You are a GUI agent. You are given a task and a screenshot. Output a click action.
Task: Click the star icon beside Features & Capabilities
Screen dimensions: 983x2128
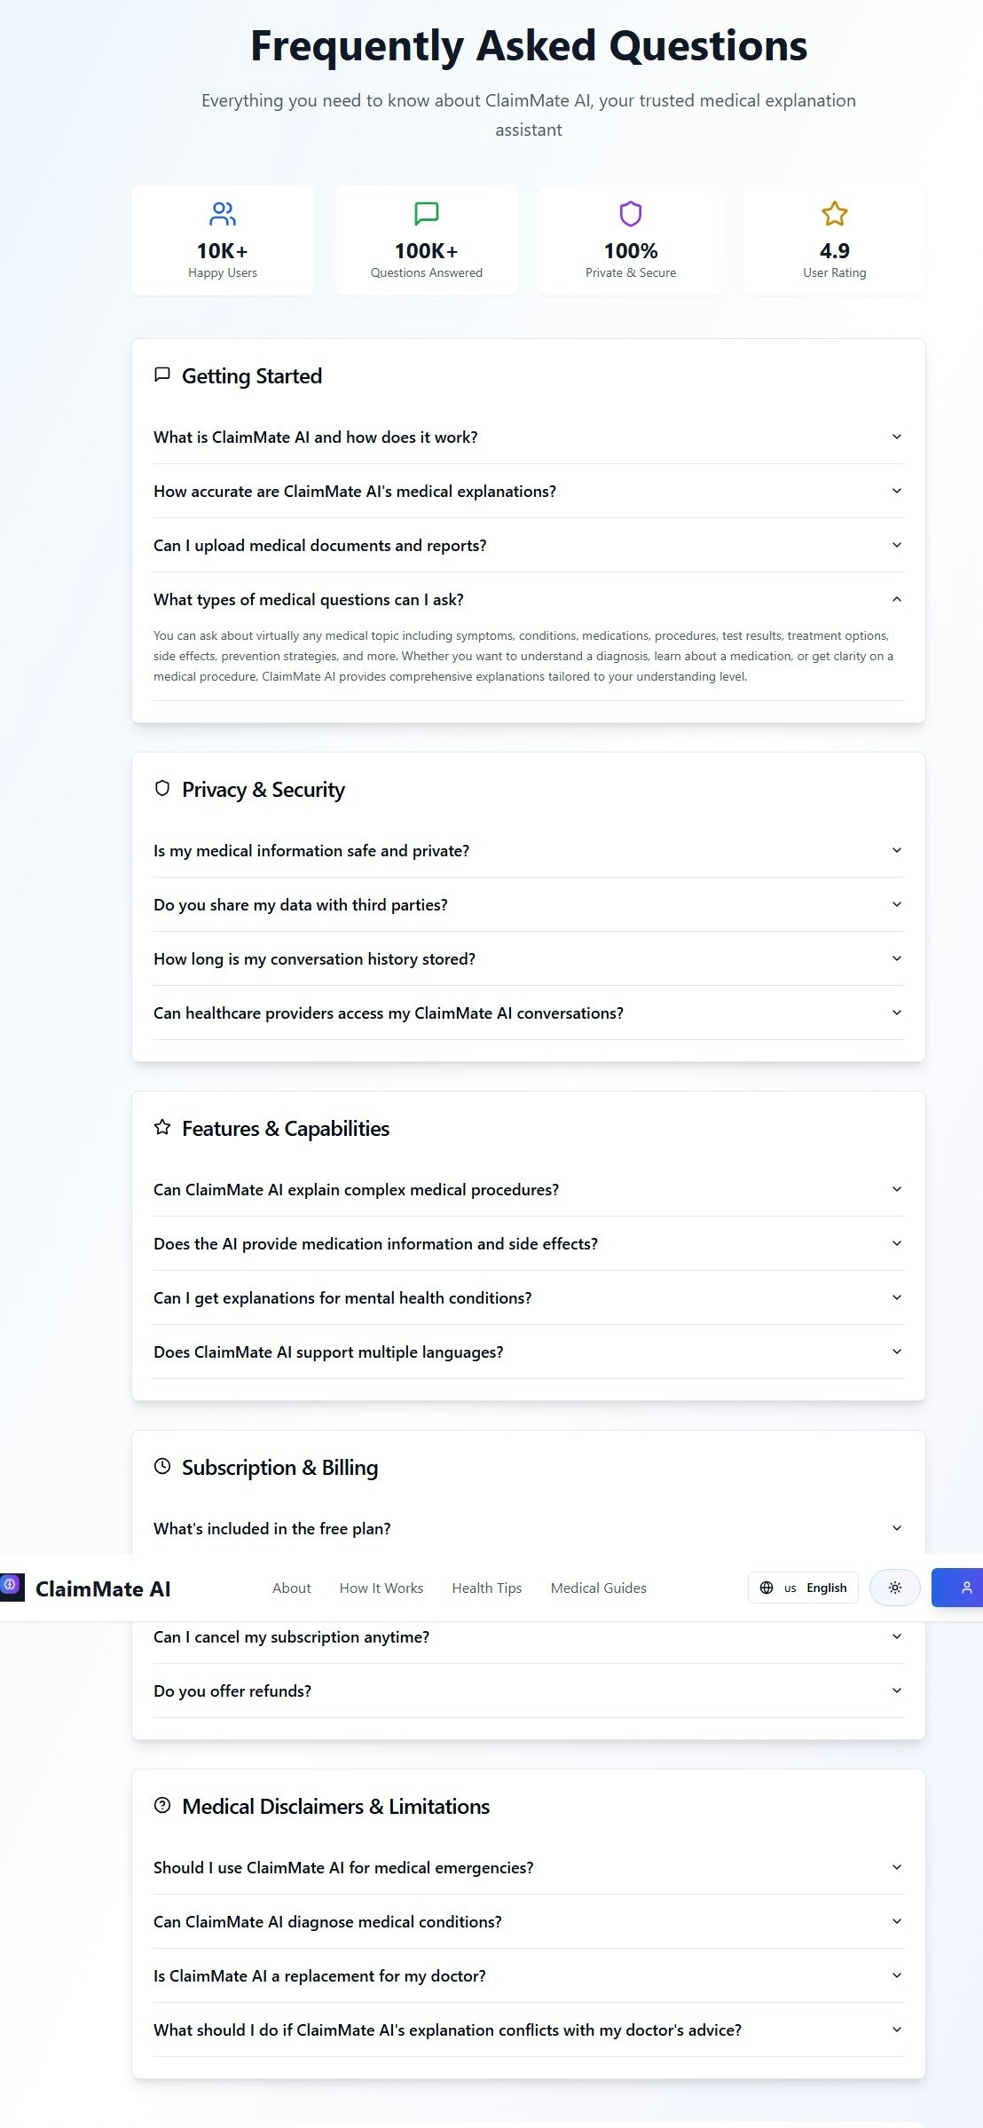click(x=162, y=1127)
